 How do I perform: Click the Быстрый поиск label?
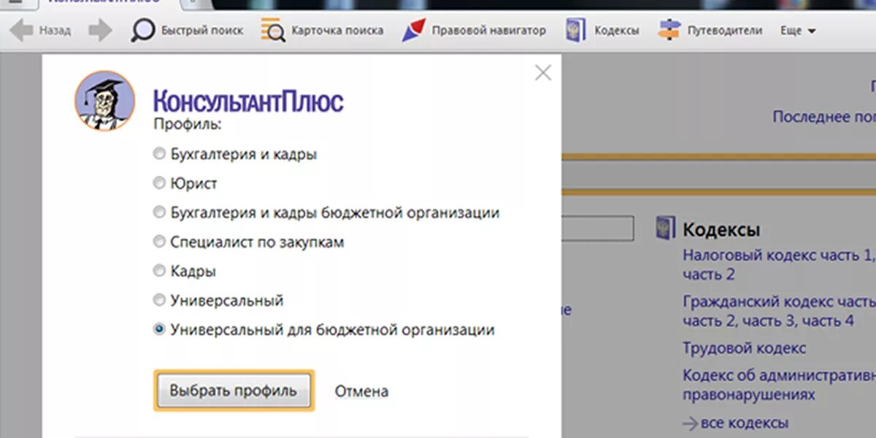tap(202, 31)
